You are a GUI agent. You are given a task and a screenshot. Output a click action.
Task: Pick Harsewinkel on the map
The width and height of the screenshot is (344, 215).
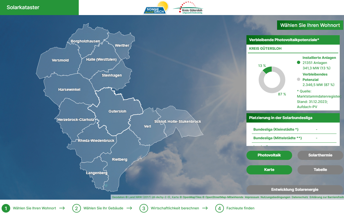coord(69,90)
